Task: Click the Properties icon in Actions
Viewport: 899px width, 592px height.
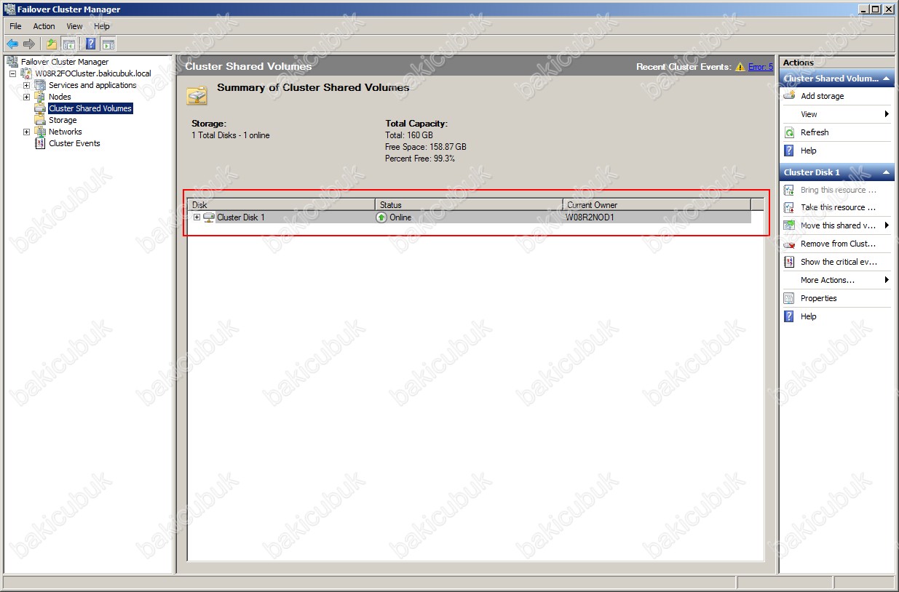Action: tap(789, 298)
